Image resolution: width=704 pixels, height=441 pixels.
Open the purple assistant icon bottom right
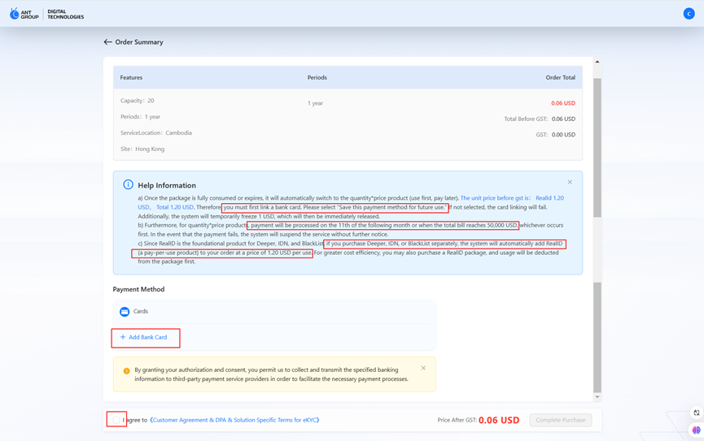(696, 430)
